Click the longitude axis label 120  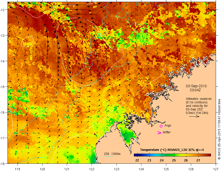(x=42, y=169)
